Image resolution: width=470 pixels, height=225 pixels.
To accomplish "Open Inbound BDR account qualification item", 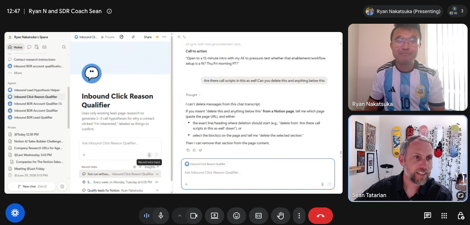I will coord(36,66).
